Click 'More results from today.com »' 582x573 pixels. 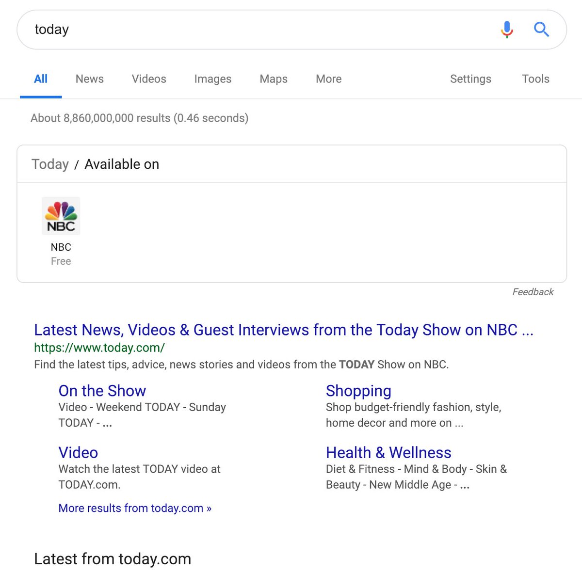(135, 508)
